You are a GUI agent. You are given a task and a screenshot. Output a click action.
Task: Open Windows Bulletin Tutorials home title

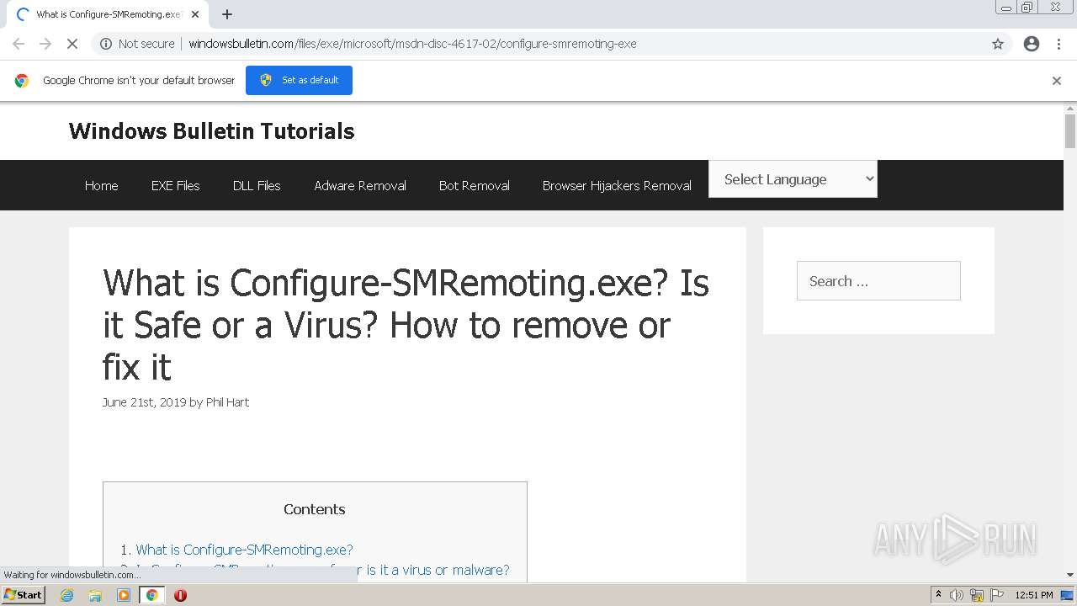(x=211, y=131)
